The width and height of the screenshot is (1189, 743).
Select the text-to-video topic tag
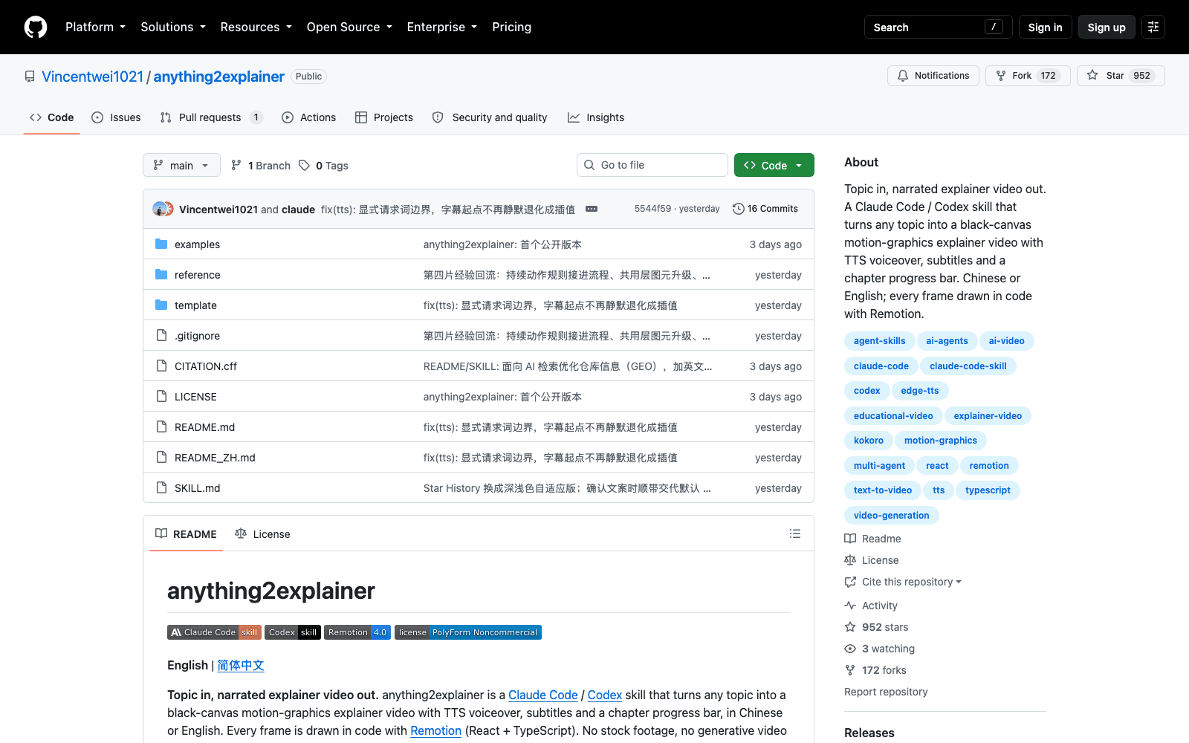883,490
